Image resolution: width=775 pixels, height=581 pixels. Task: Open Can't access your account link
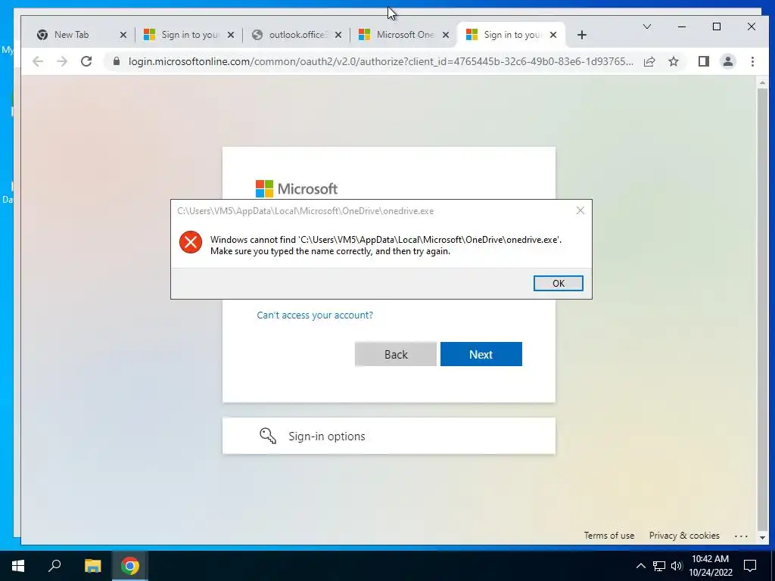pos(315,315)
